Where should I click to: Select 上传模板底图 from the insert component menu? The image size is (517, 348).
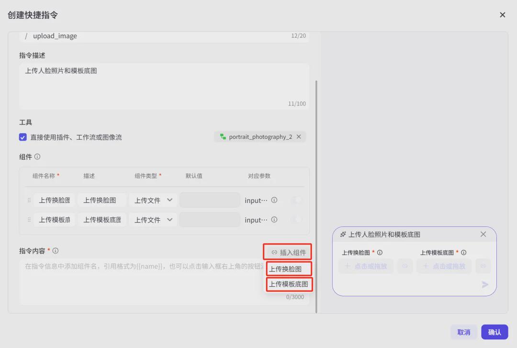(x=289, y=284)
